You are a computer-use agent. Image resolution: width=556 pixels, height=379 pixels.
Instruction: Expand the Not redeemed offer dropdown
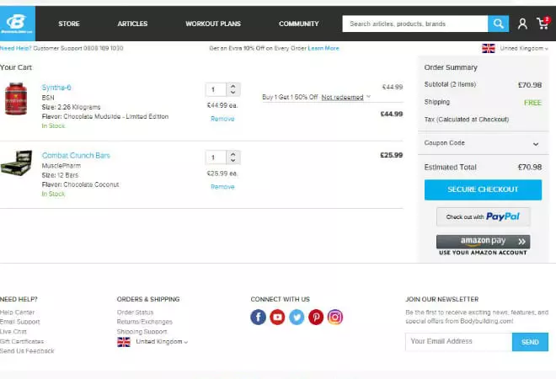click(x=345, y=97)
